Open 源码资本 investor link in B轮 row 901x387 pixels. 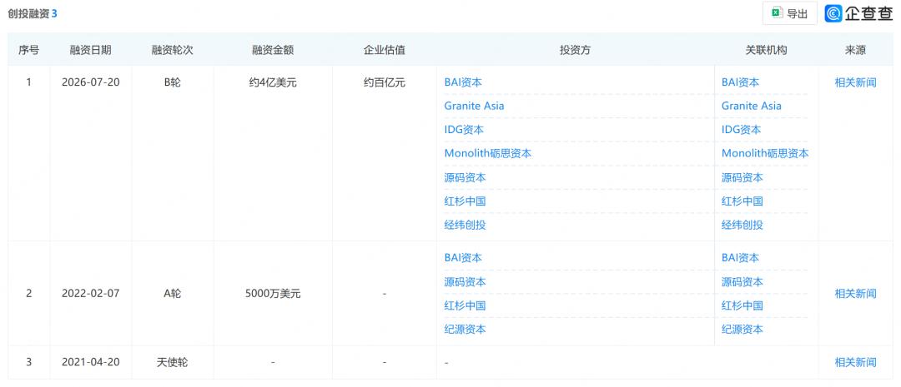(x=465, y=178)
